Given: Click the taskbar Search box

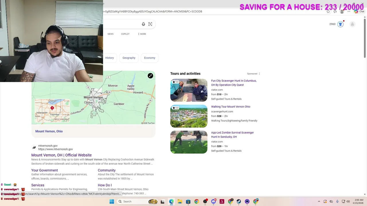Looking at the screenshot, I should tap(137, 201).
